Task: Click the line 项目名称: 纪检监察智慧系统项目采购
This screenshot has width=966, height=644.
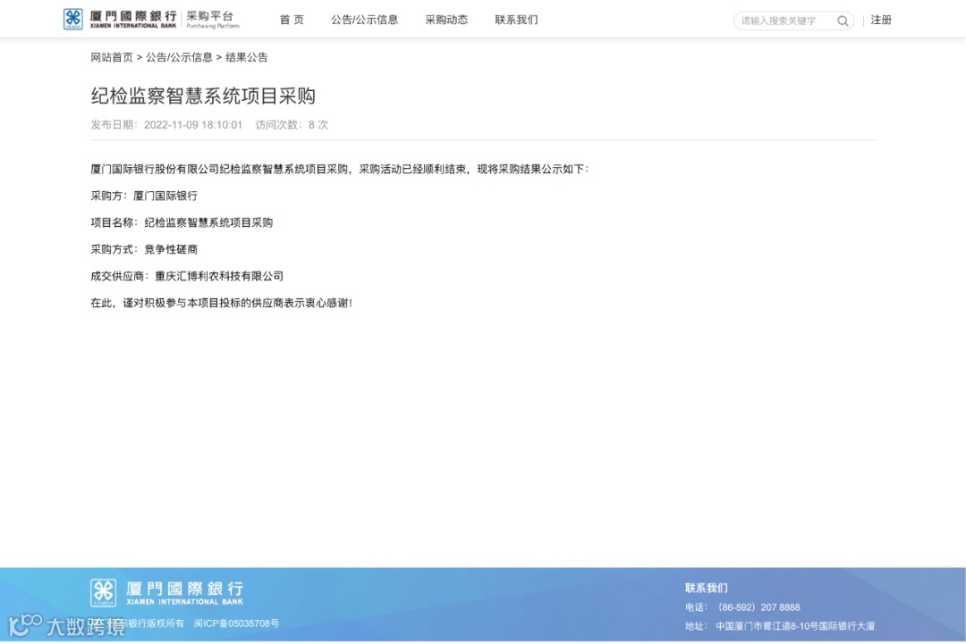Action: pos(182,222)
